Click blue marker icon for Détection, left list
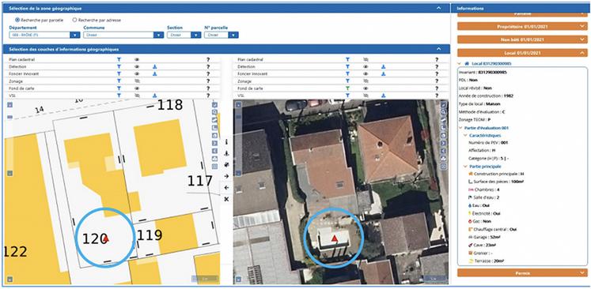This screenshot has height=289, width=591. click(x=155, y=66)
